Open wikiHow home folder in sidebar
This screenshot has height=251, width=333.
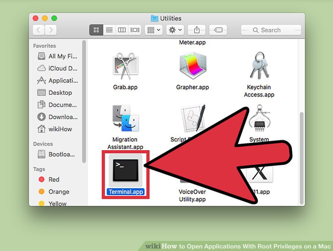[x=55, y=129]
